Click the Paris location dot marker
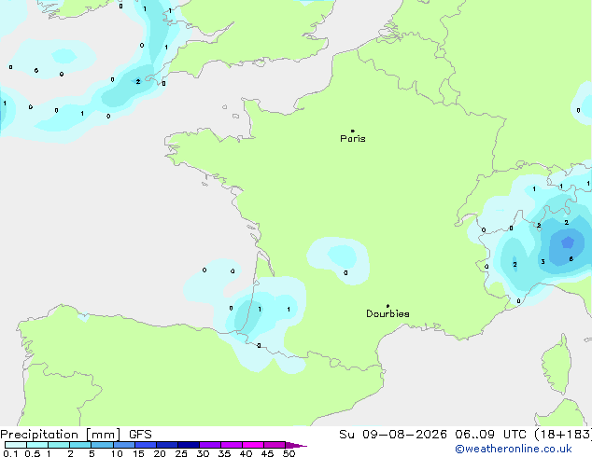Viewport: 592px width, 457px height. (x=353, y=131)
